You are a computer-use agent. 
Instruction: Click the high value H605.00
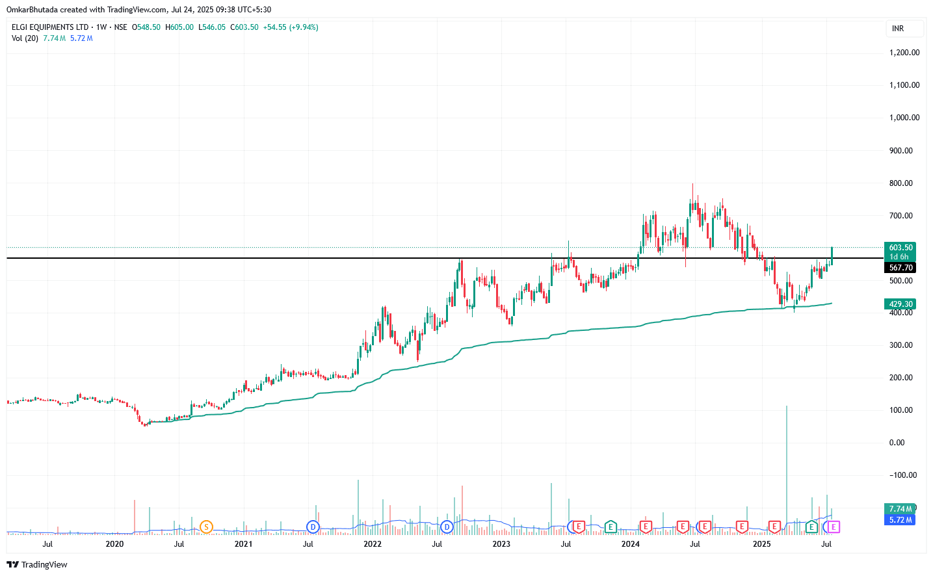tap(179, 27)
